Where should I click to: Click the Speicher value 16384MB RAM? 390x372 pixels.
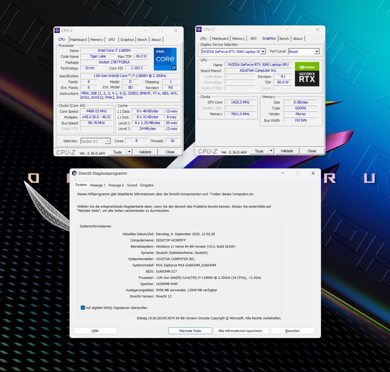click(x=167, y=284)
